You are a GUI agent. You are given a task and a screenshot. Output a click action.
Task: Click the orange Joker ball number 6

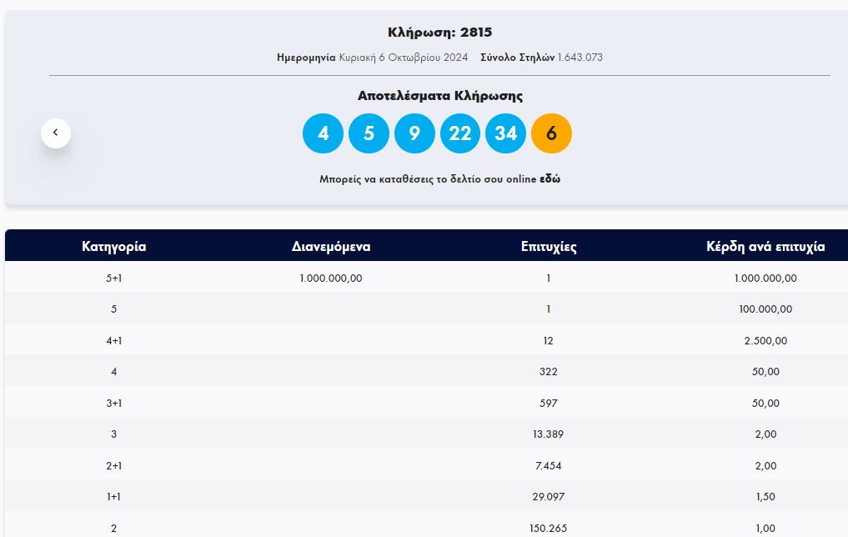[x=551, y=133]
